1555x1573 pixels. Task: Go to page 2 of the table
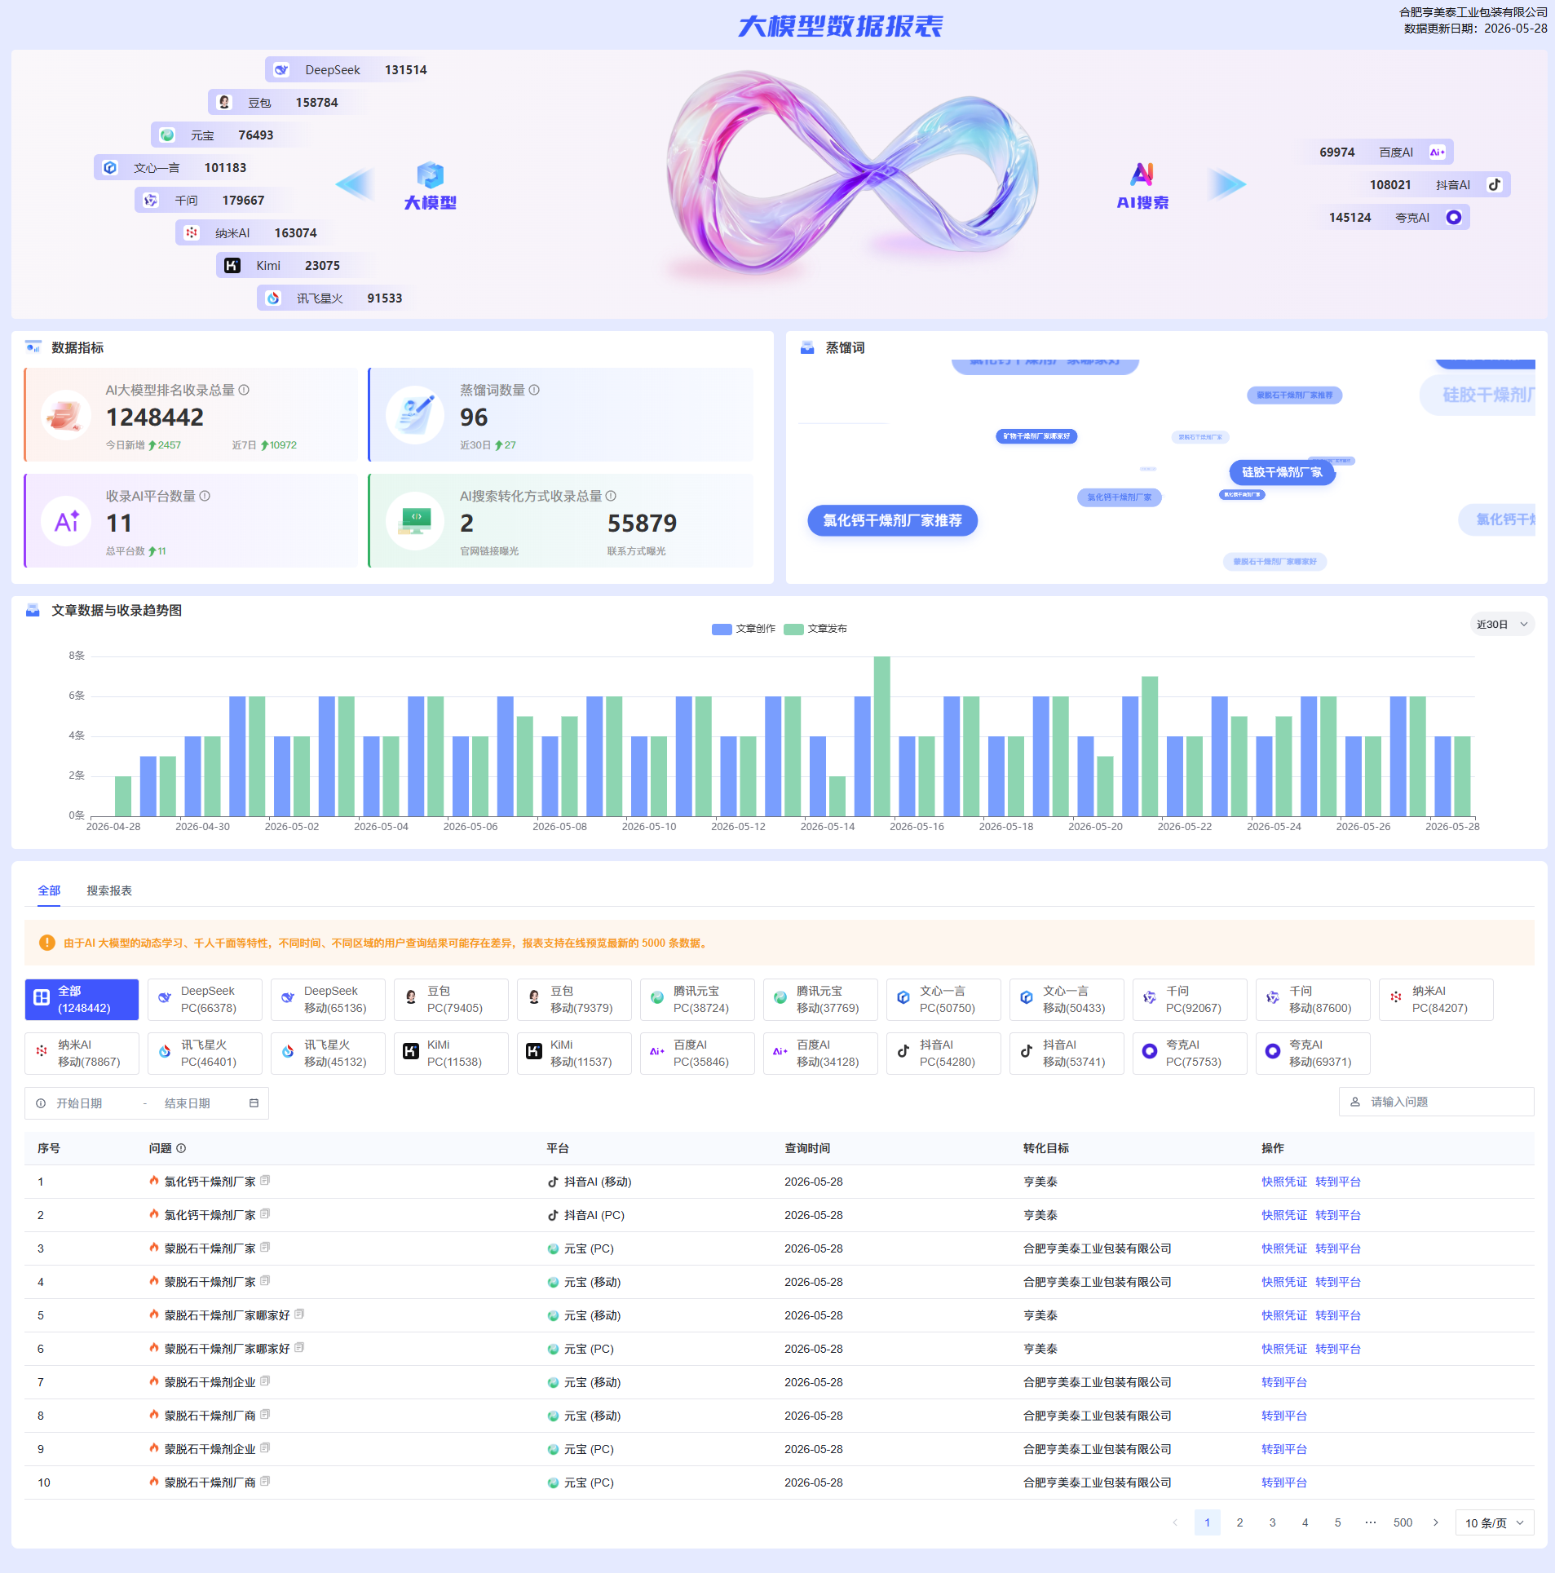pos(1240,1523)
